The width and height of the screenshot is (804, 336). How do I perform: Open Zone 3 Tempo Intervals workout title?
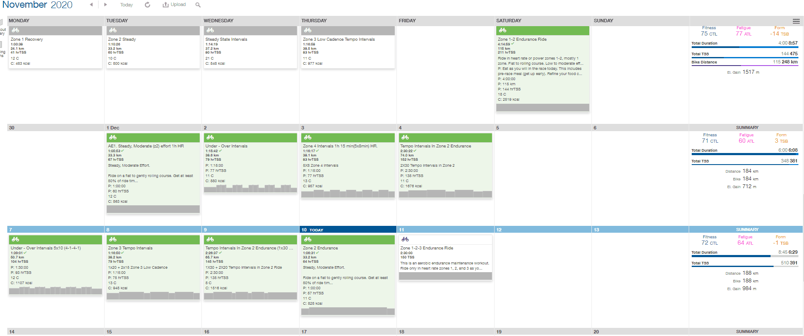(x=130, y=248)
